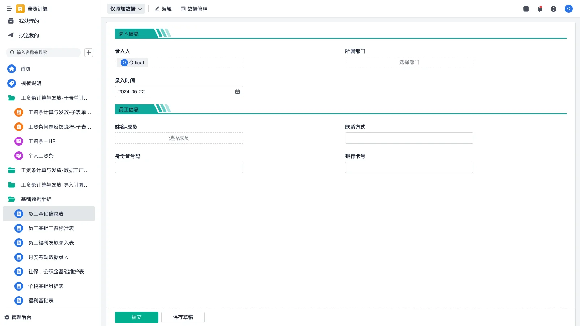The height and width of the screenshot is (326, 580).
Task: Open the 仅添加数据 dropdown
Action: coord(126,9)
